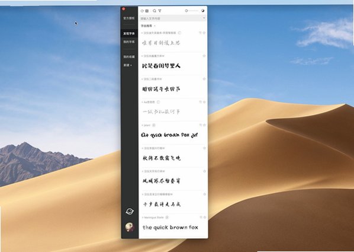Select the 发现字体 sidebar tab
Screen dimensions: 354x252
(x=129, y=33)
